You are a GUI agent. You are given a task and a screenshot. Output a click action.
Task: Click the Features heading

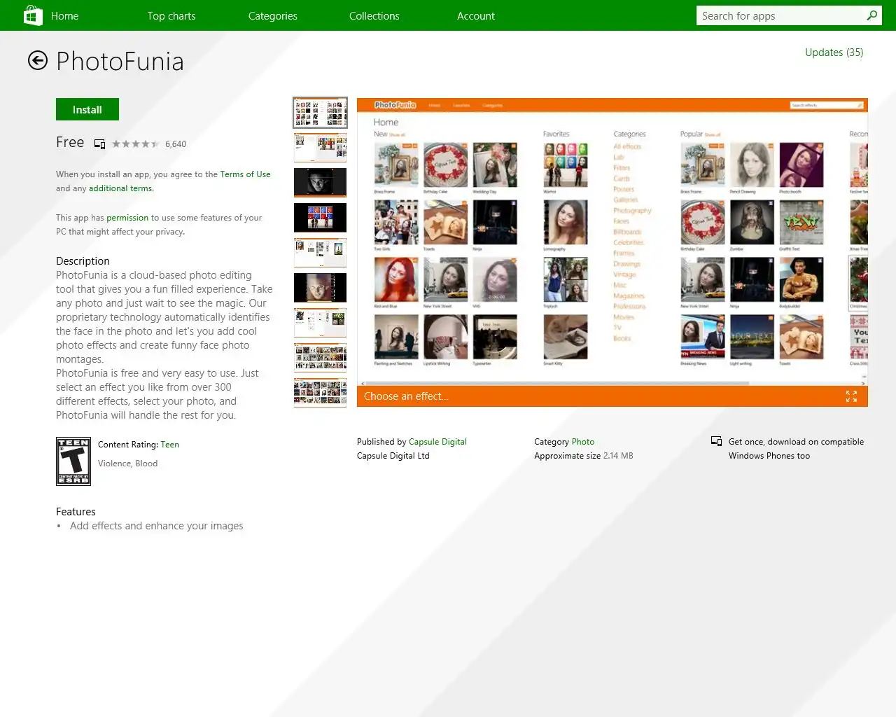76,512
